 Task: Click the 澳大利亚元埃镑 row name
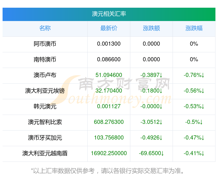(45, 91)
